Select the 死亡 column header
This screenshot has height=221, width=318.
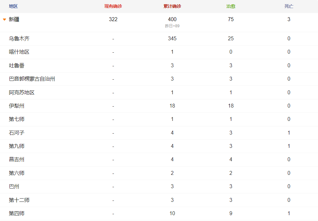click(x=289, y=6)
